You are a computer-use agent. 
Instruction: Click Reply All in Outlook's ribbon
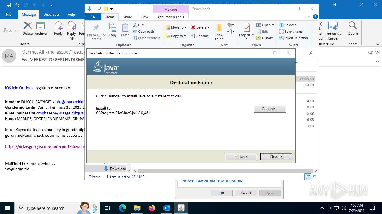pos(72,30)
